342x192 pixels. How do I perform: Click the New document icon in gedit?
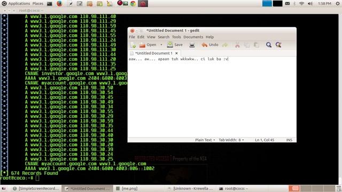coord(133,45)
